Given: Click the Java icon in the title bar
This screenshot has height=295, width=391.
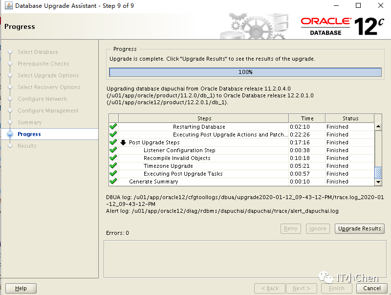Looking at the screenshot, I should pyautogui.click(x=9, y=5).
